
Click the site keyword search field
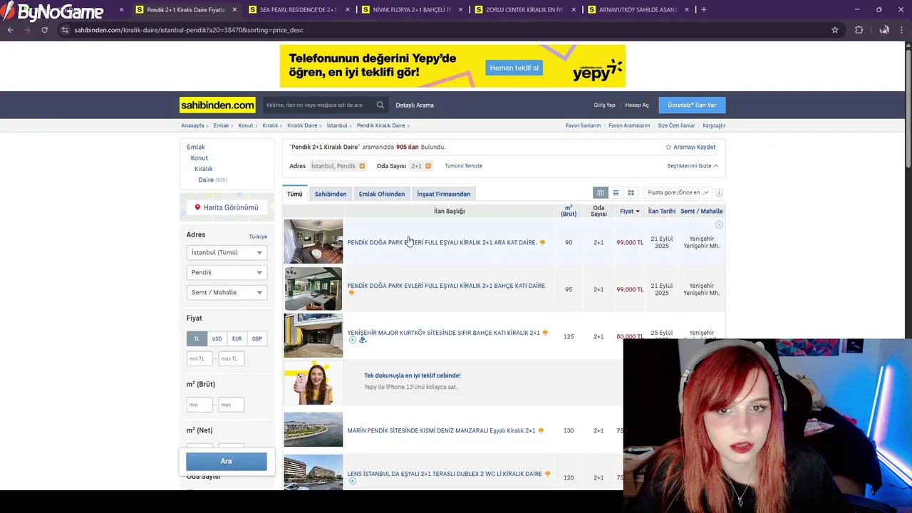point(319,105)
